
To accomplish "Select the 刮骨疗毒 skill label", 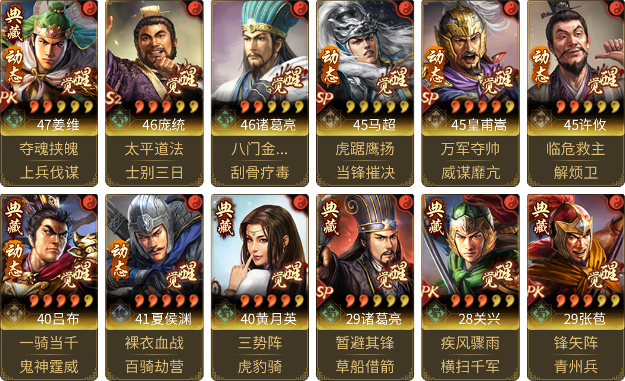I will (x=260, y=173).
